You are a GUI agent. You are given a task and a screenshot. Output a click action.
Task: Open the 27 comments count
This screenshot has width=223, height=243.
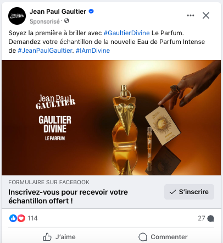point(202,218)
